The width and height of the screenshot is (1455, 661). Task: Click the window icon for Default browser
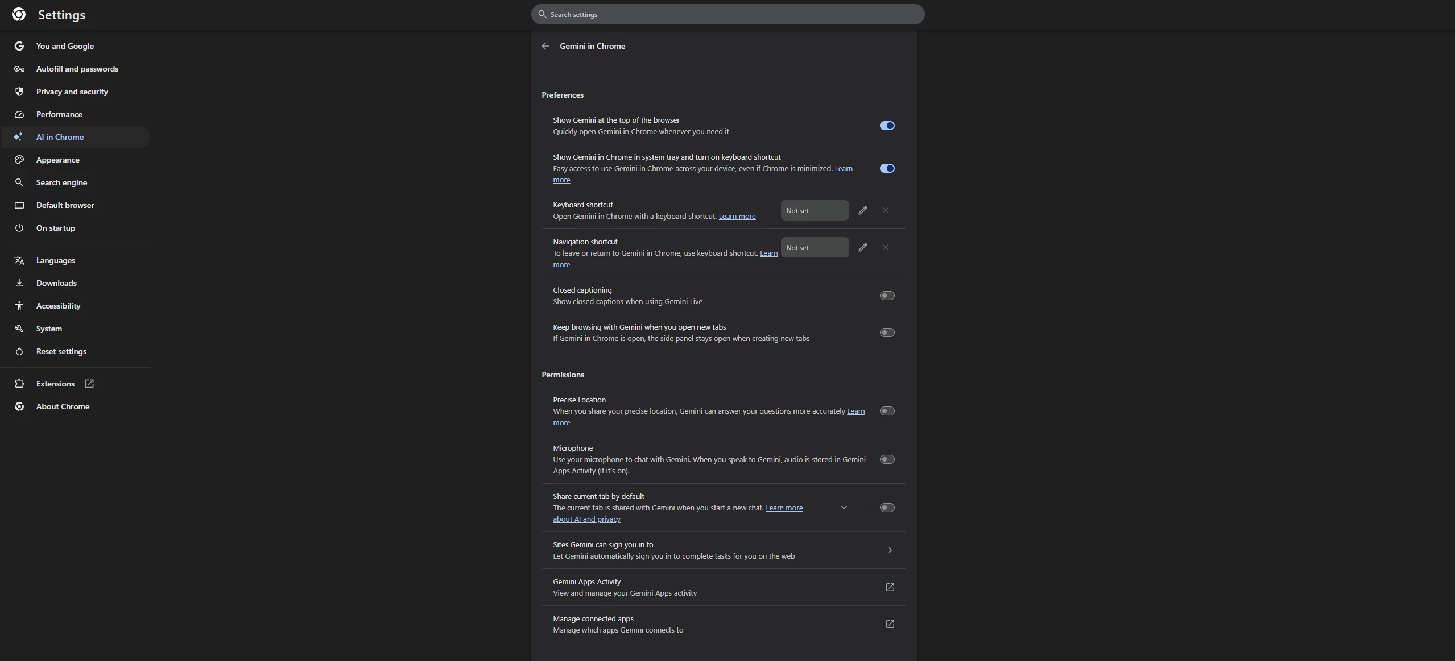click(19, 205)
